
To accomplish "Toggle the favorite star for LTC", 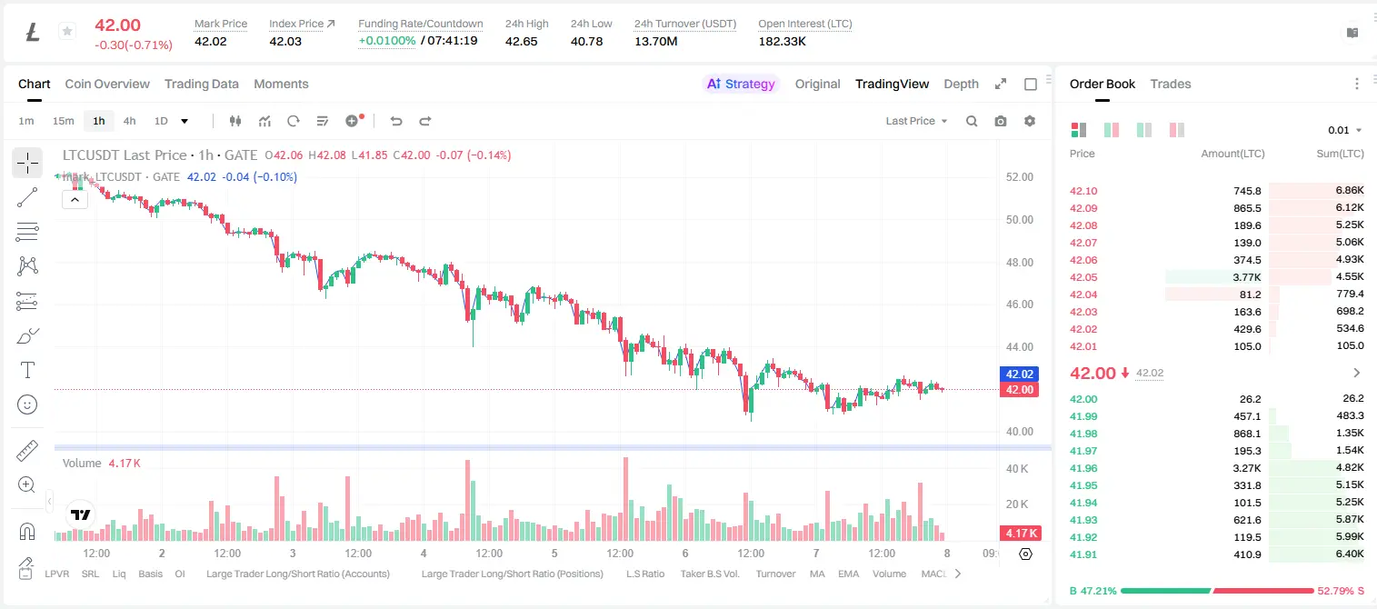I will (x=66, y=32).
